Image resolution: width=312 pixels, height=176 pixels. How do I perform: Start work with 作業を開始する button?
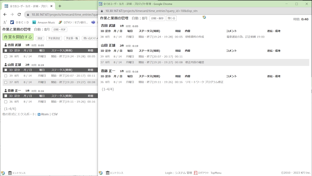[18, 37]
